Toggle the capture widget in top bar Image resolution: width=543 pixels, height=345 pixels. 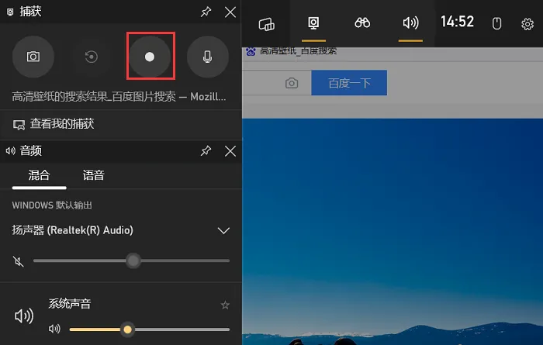tap(313, 23)
